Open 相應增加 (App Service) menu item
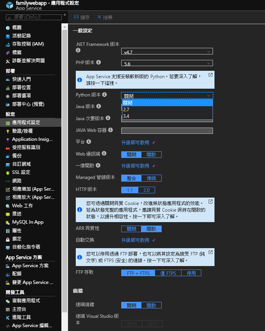Screen dimensions: 265x331 31,189
